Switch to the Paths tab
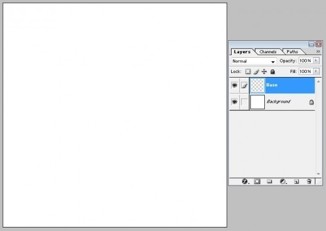The width and height of the screenshot is (326, 231). click(292, 52)
